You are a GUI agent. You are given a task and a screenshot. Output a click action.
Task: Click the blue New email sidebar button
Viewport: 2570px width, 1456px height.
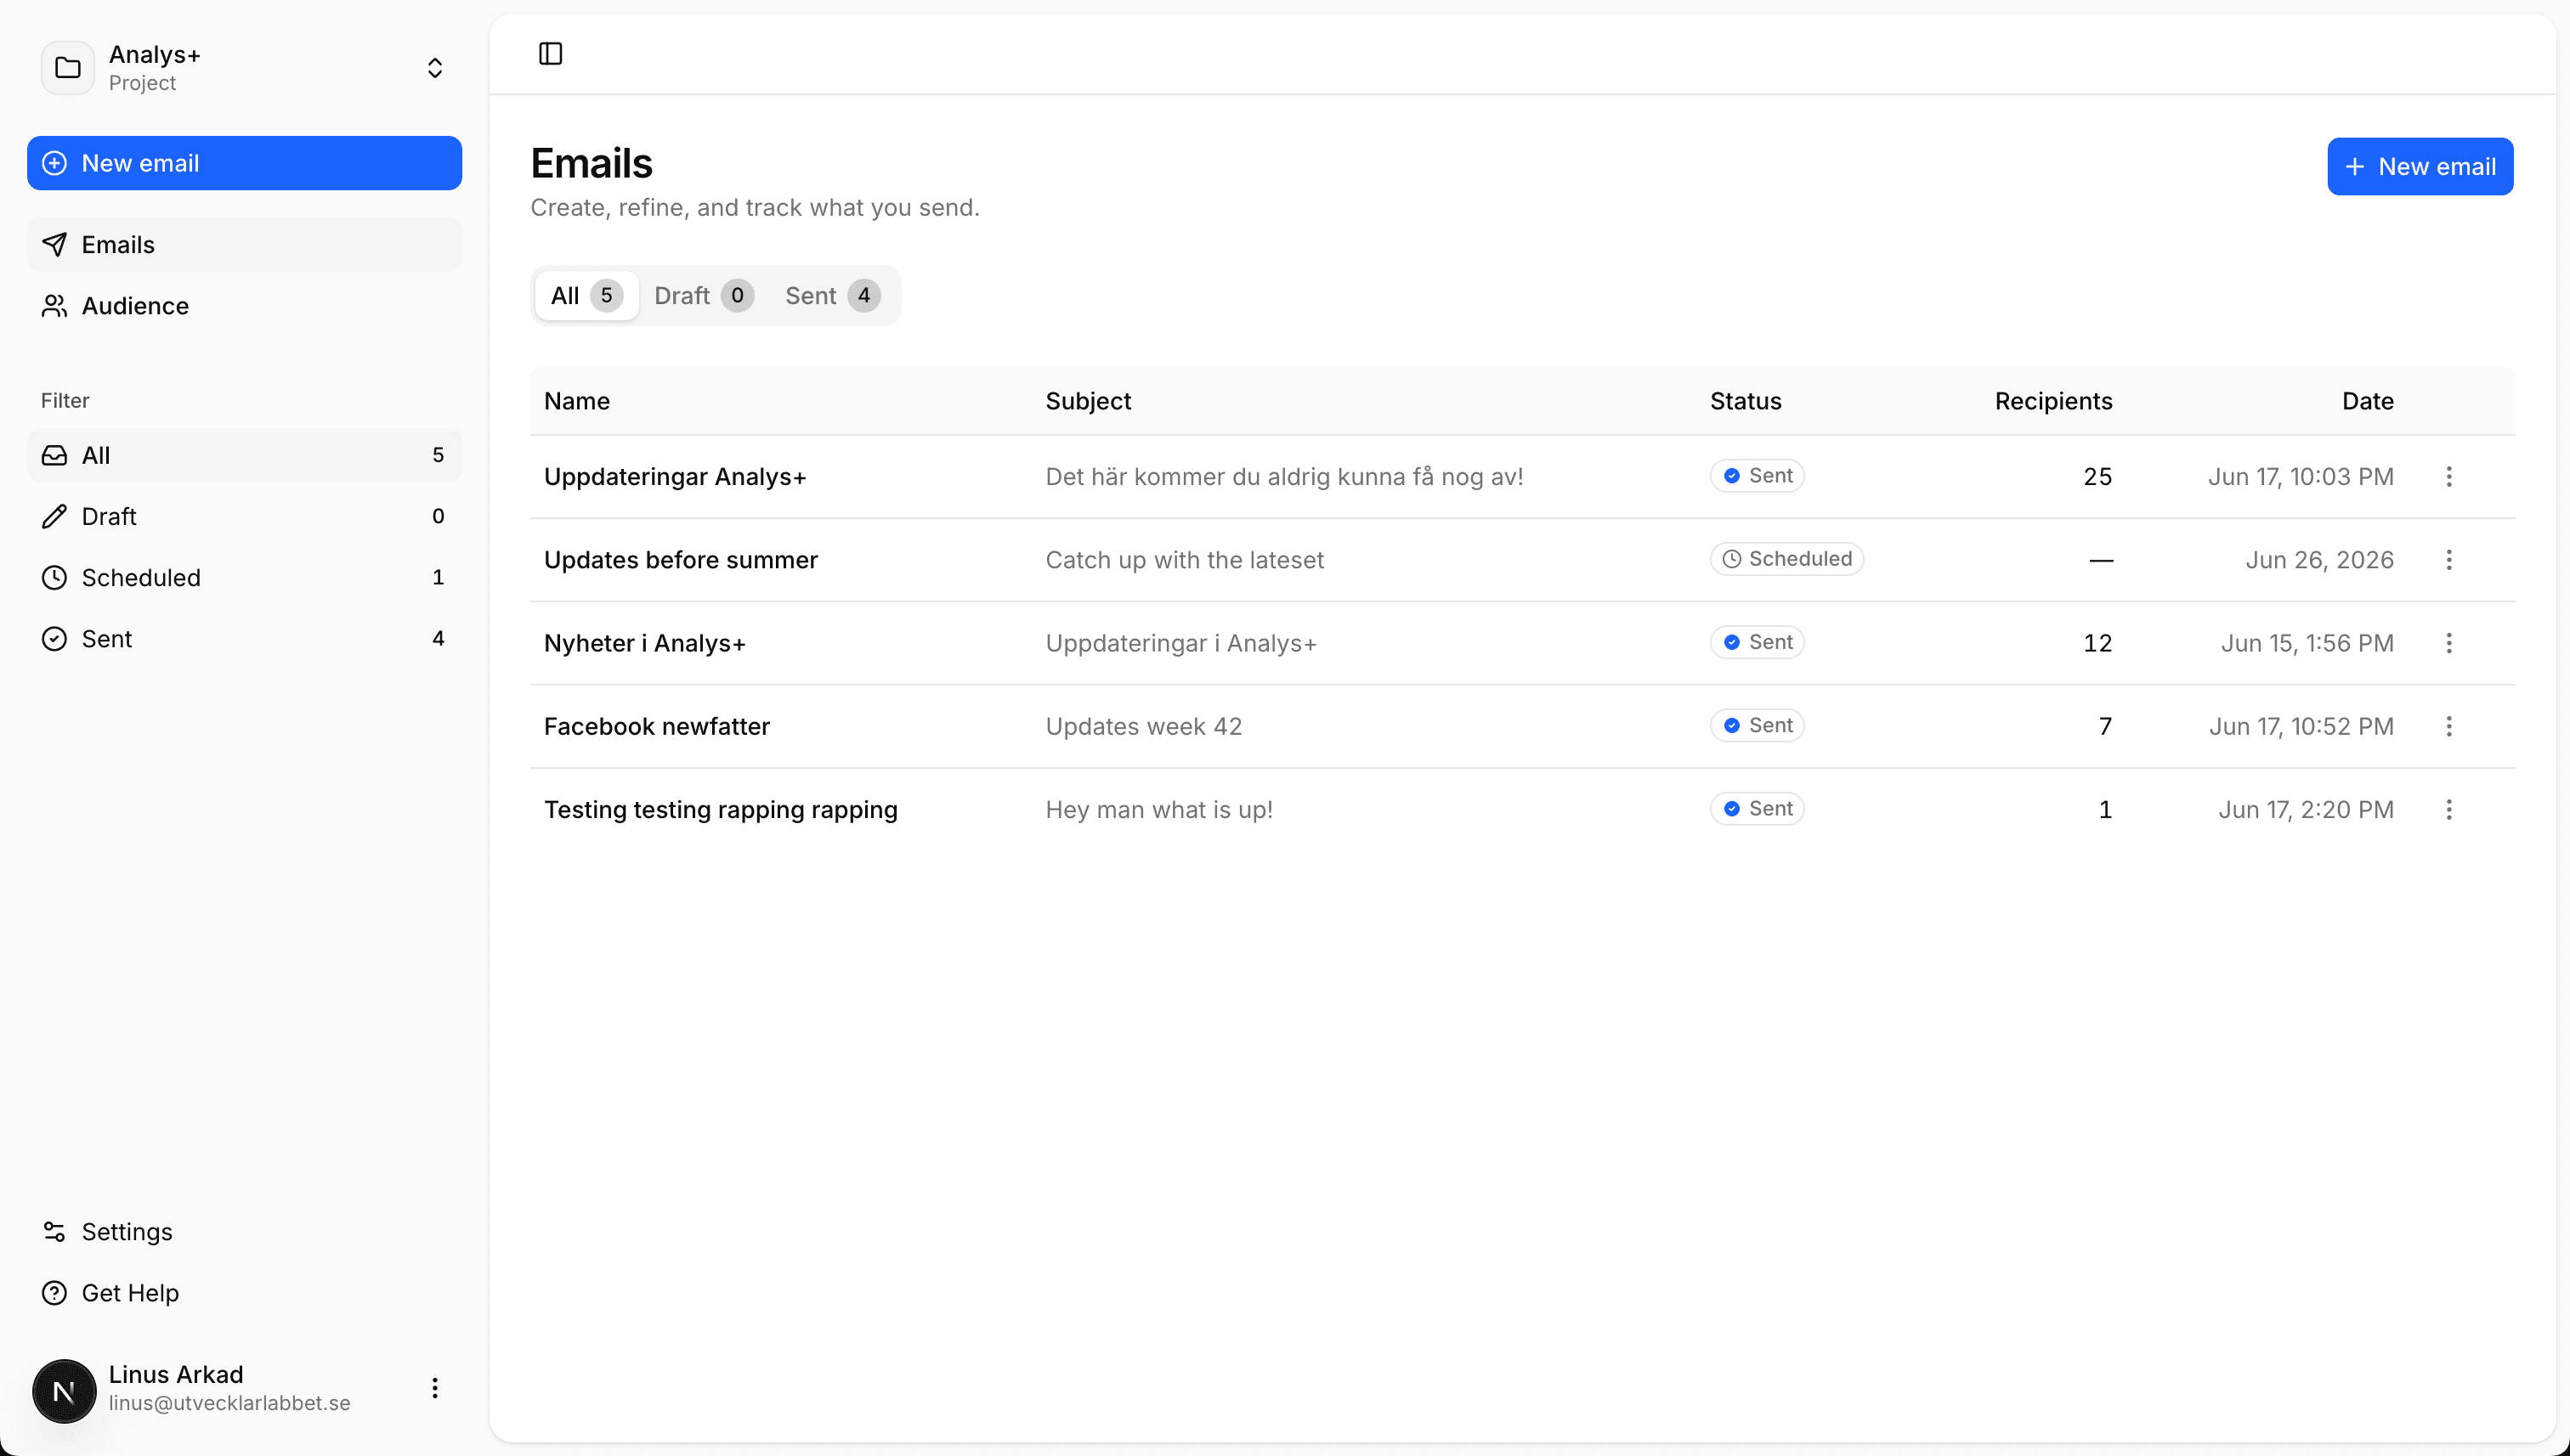pos(244,163)
